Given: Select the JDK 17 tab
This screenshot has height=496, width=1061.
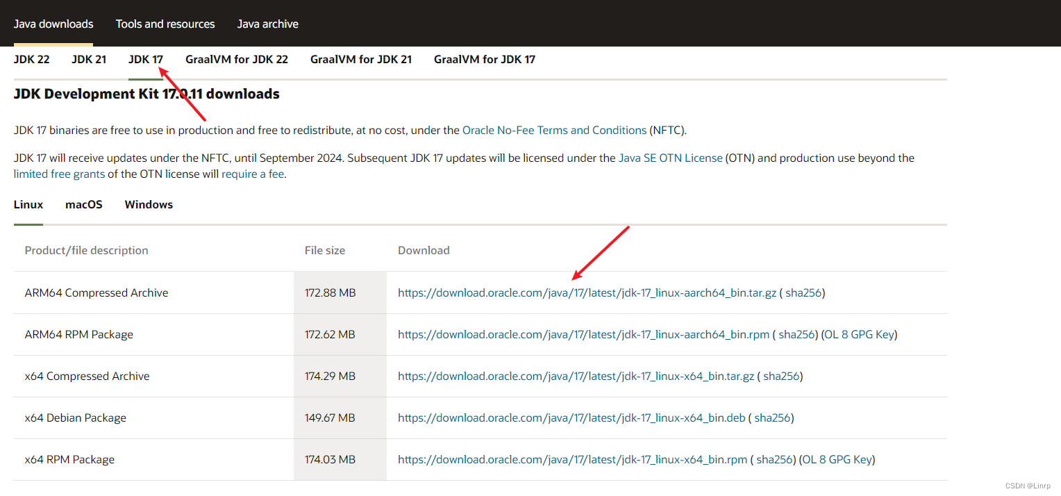Looking at the screenshot, I should [146, 59].
